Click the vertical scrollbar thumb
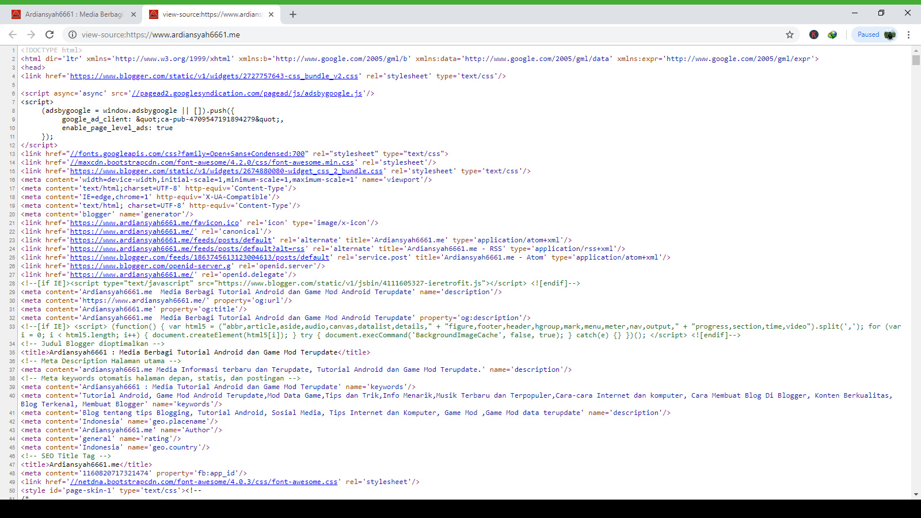This screenshot has width=921, height=518. tap(916, 60)
